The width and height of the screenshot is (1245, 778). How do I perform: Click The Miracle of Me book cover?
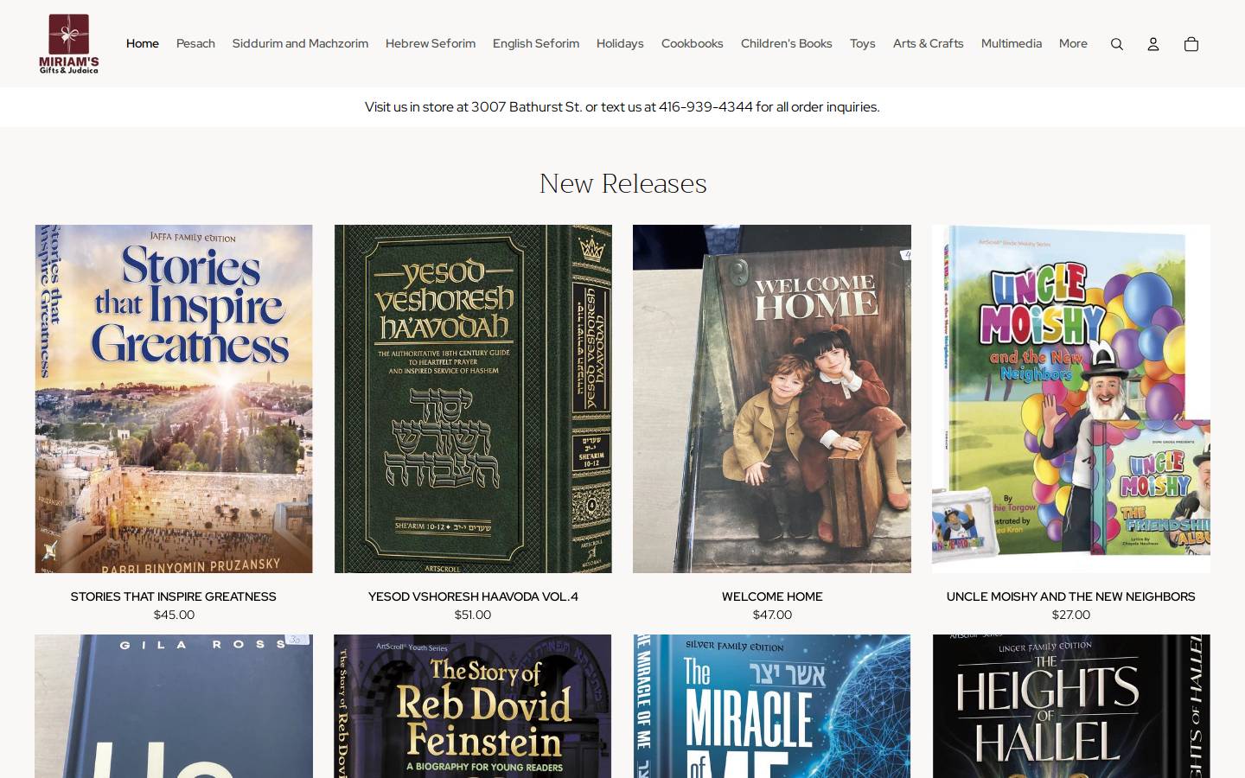coord(772,706)
